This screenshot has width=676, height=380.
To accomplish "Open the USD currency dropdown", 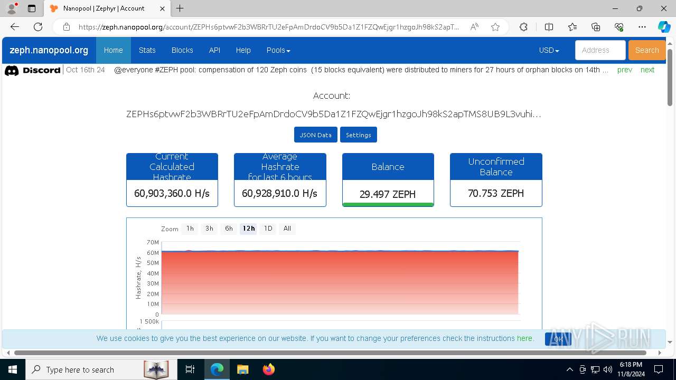I will click(549, 50).
